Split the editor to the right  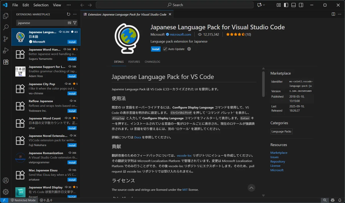coord(333,14)
